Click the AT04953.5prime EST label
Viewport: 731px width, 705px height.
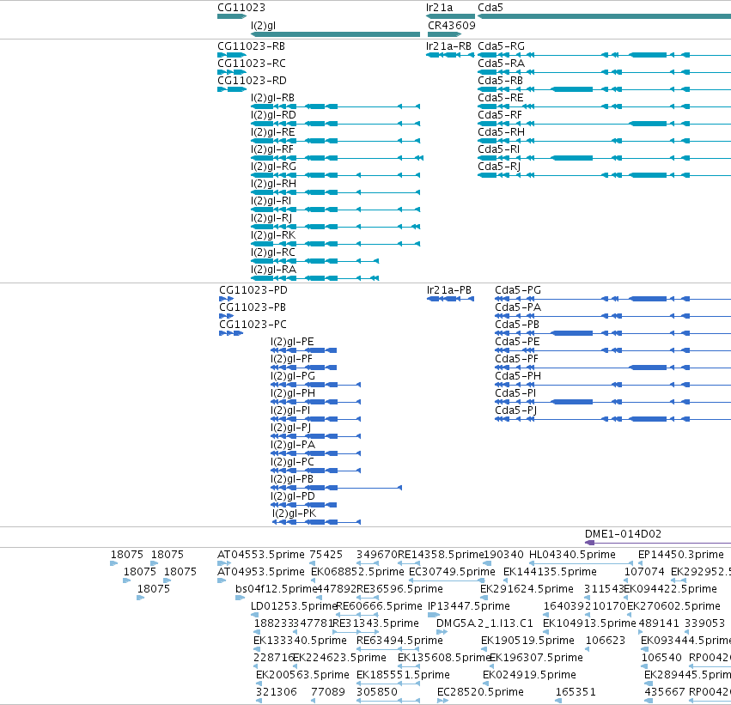click(x=260, y=572)
